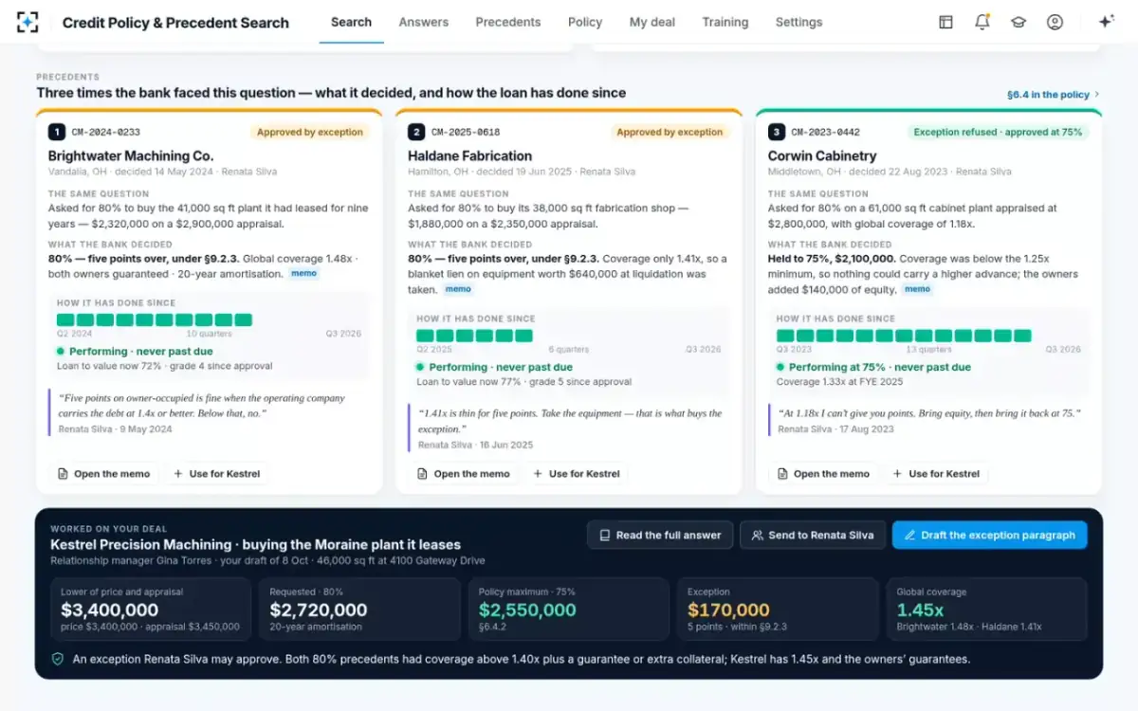This screenshot has width=1138, height=711.
Task: Click case ID CM-2025-0618
Action: coord(466,133)
